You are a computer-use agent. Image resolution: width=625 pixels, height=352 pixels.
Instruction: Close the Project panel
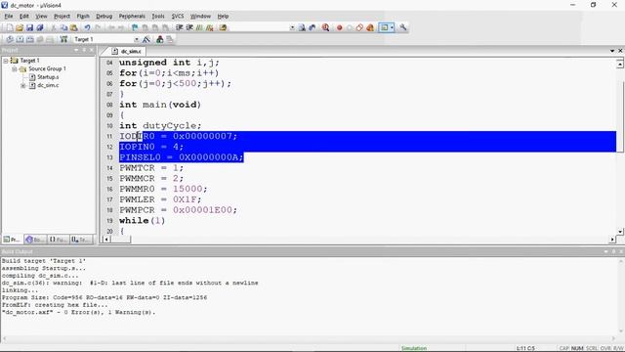point(92,50)
